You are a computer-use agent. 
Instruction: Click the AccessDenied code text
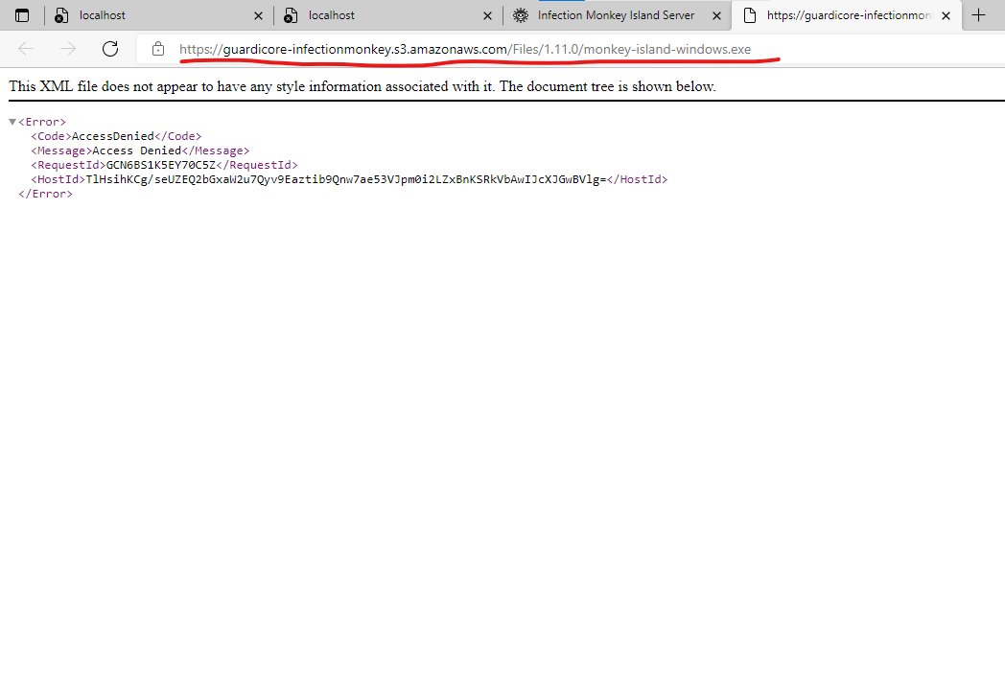(x=113, y=136)
